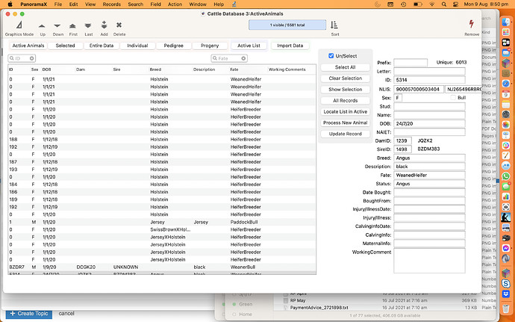
Task: Open Calendar from the dock
Action: [506, 94]
